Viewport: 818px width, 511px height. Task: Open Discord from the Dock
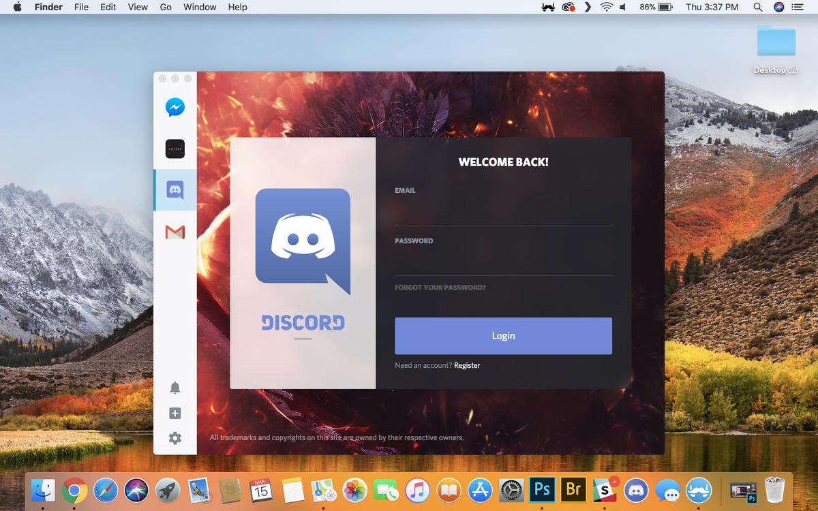click(636, 489)
